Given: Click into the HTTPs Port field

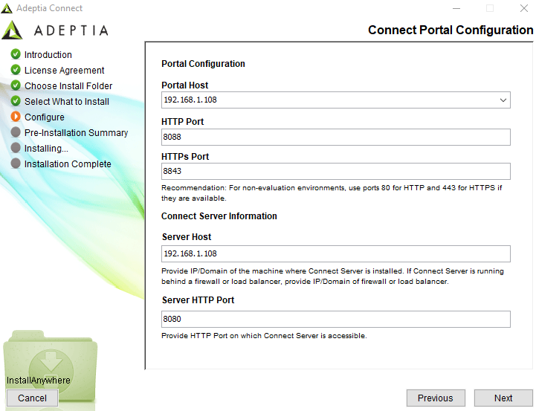Looking at the screenshot, I should pos(336,171).
